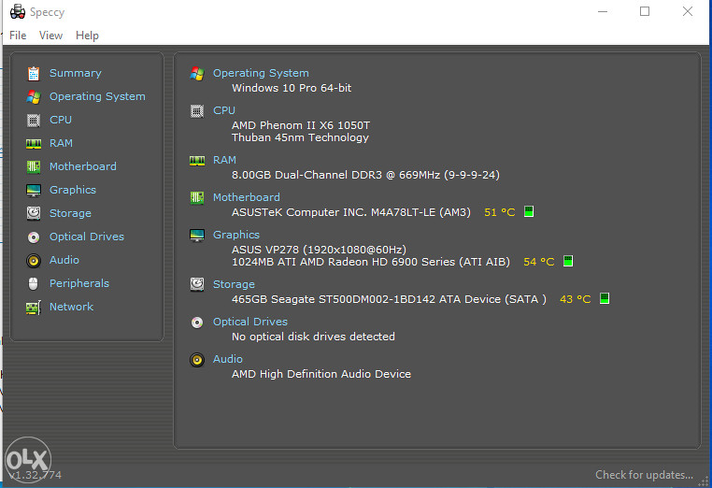Click the RAM stick icon in sidebar
This screenshot has width=712, height=488.
tap(33, 144)
